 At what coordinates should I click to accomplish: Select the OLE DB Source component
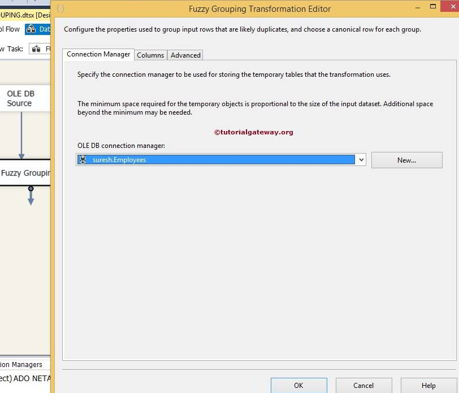(x=20, y=98)
